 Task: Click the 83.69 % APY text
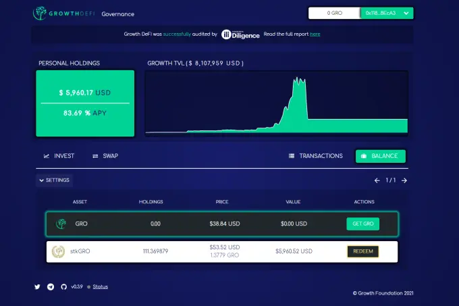85,113
